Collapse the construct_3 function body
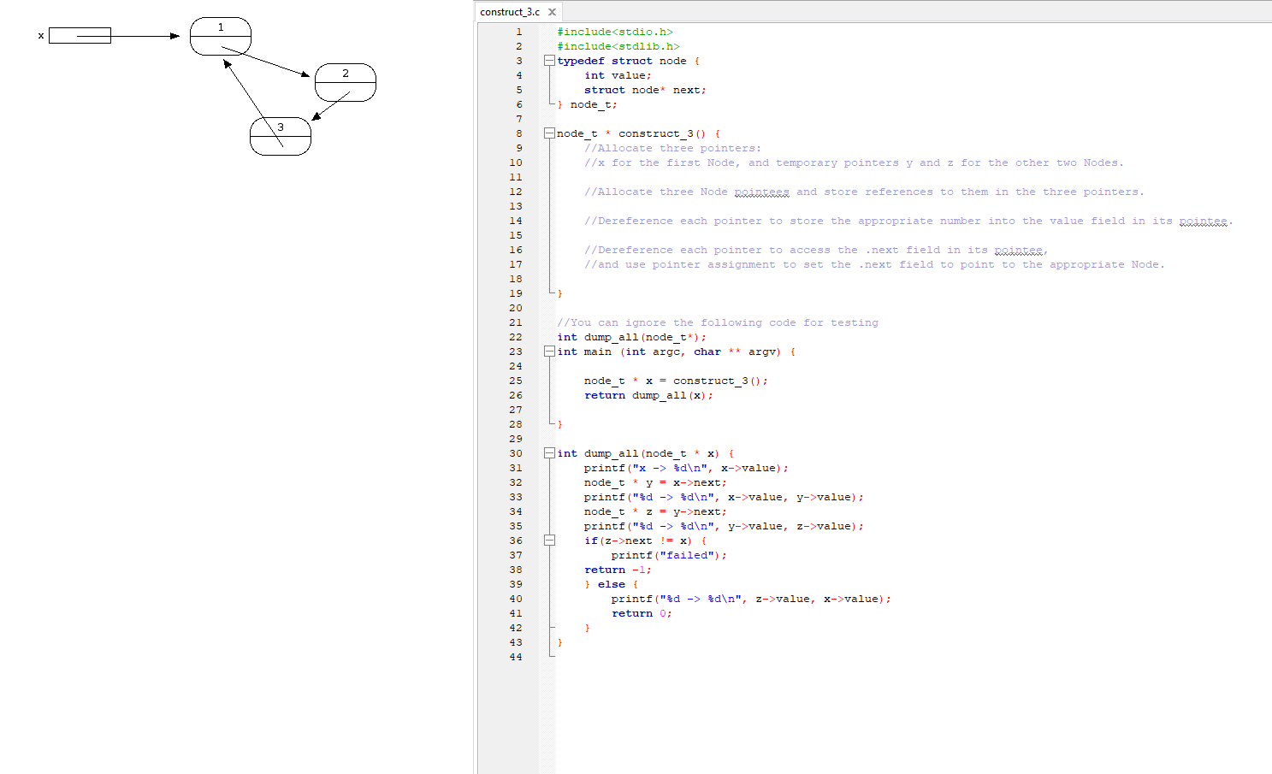Image resolution: width=1272 pixels, height=774 pixels. click(x=550, y=133)
